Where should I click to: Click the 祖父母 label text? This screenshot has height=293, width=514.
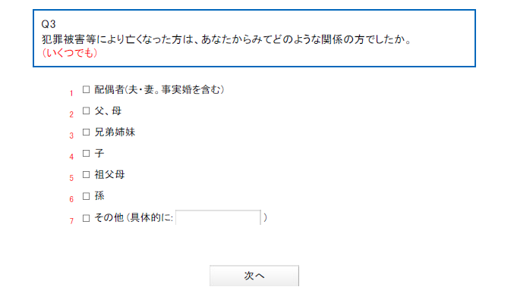coord(109,175)
